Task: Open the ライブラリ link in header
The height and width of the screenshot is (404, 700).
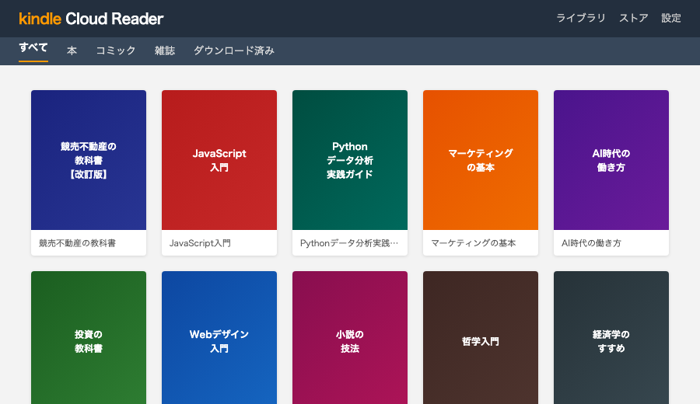Action: [x=581, y=19]
